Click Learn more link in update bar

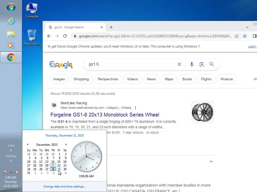252,46
